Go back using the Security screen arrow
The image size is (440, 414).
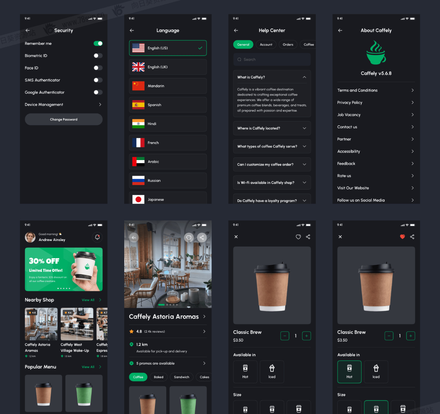point(27,30)
